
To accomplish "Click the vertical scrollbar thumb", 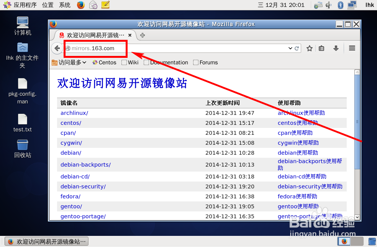I will click(357, 121).
